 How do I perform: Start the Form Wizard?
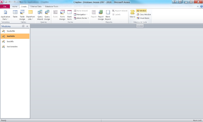pos(81,11)
